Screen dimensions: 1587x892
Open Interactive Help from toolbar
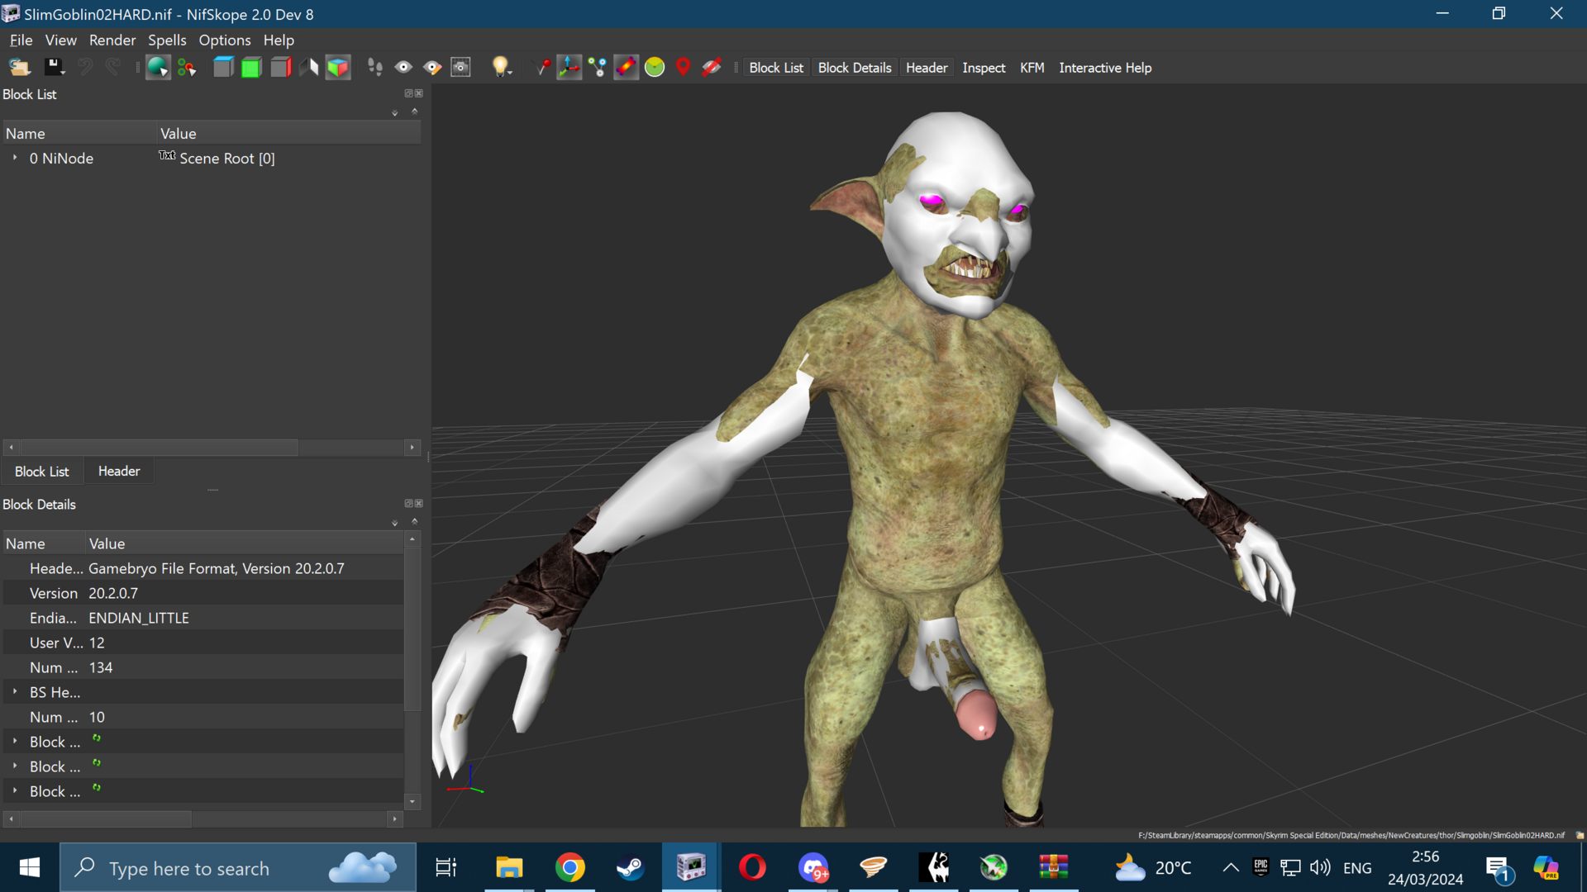click(x=1105, y=68)
